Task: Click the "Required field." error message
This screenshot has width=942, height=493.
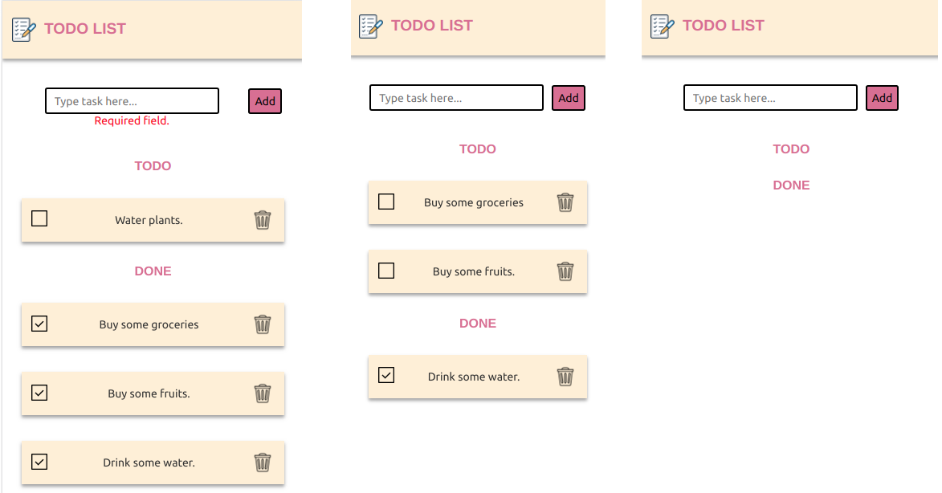Action: (x=131, y=120)
